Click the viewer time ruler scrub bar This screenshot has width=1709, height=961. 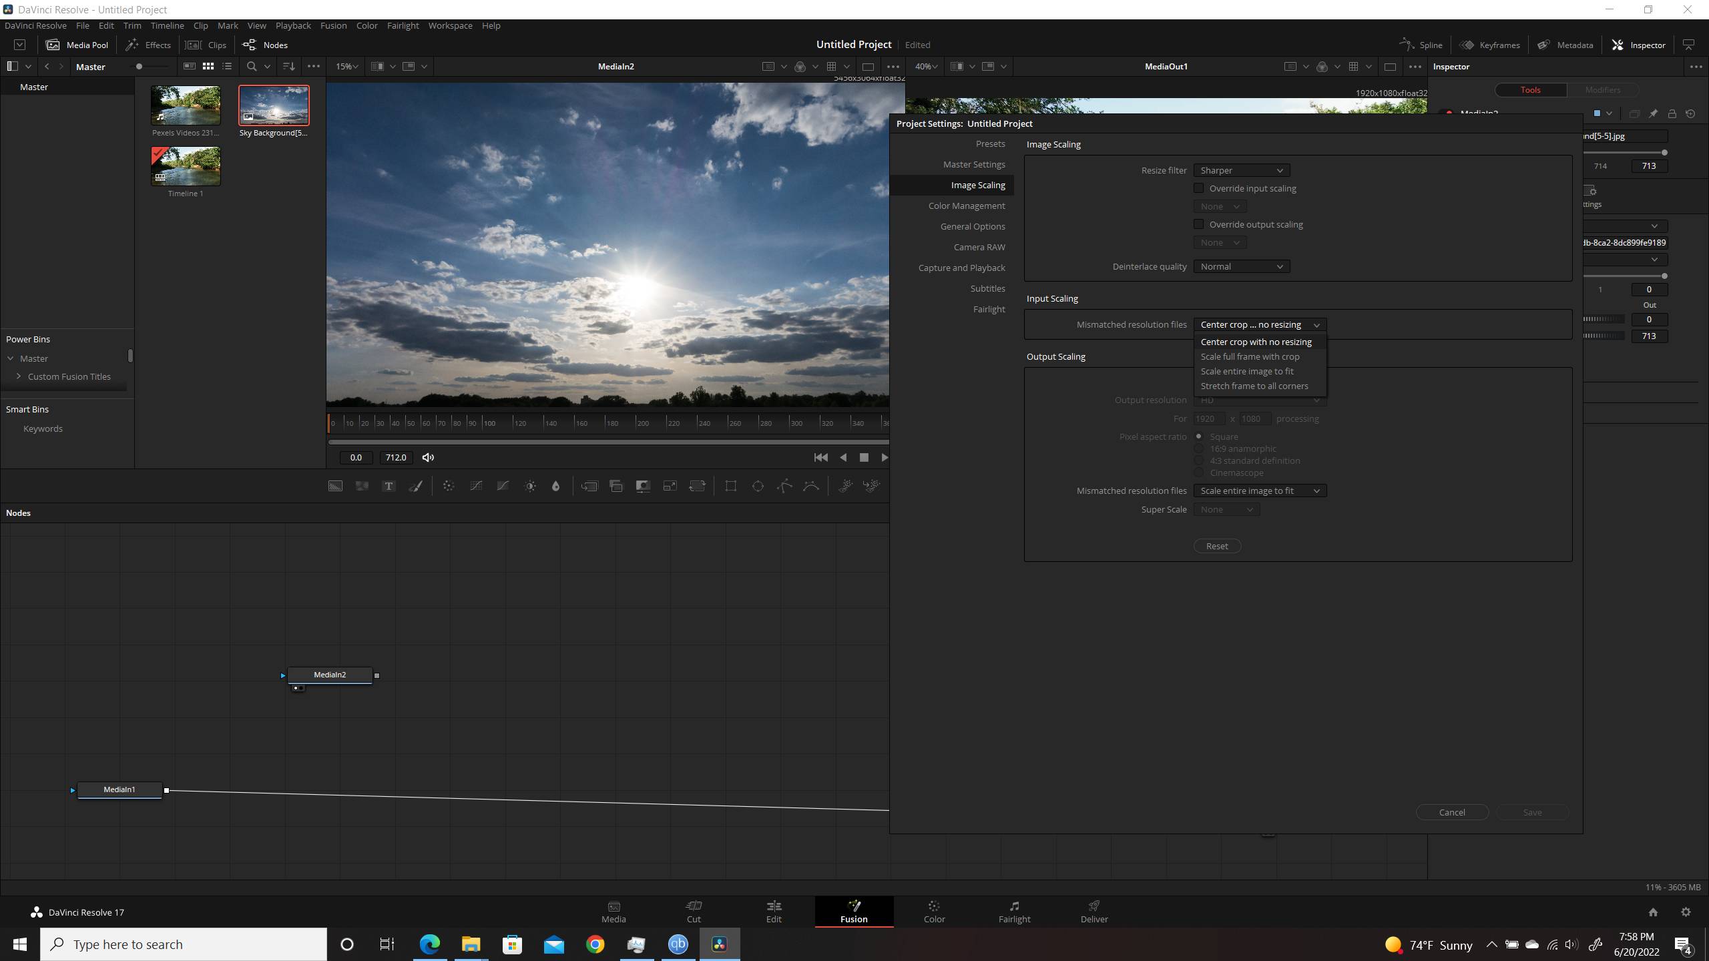[x=607, y=422]
